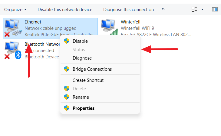The image size is (221, 136).
Task: Show more toolbar commands chevron
Action: point(163,9)
